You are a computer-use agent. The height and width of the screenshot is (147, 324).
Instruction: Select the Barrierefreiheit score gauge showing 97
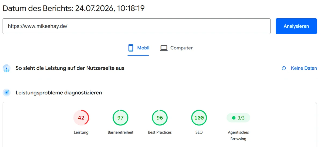[120, 118]
